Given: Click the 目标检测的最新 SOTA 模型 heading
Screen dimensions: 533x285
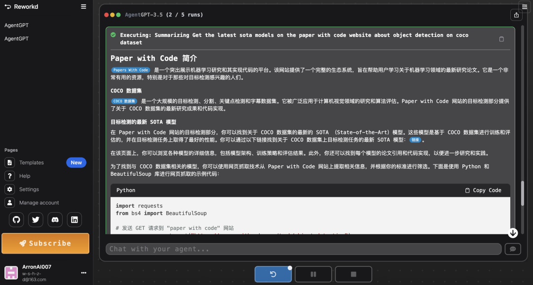Looking at the screenshot, I should click(x=143, y=122).
